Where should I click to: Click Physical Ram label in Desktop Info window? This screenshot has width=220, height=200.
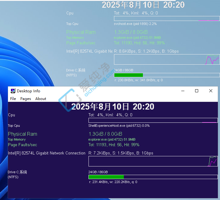(x=23, y=134)
